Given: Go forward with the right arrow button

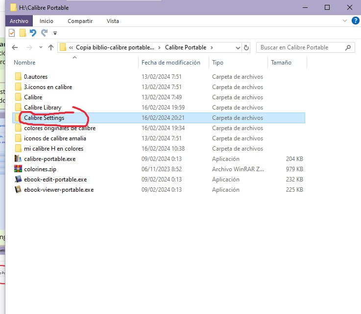Looking at the screenshot, I should [x=29, y=47].
